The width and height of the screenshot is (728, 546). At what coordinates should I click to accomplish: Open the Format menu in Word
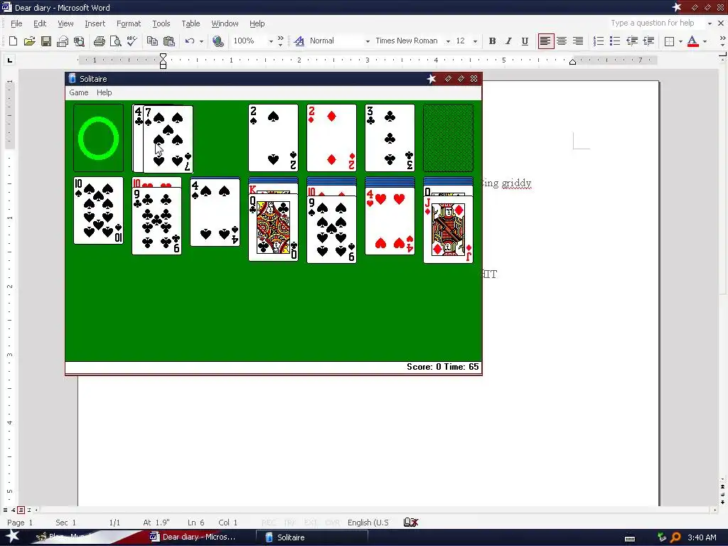pyautogui.click(x=129, y=23)
